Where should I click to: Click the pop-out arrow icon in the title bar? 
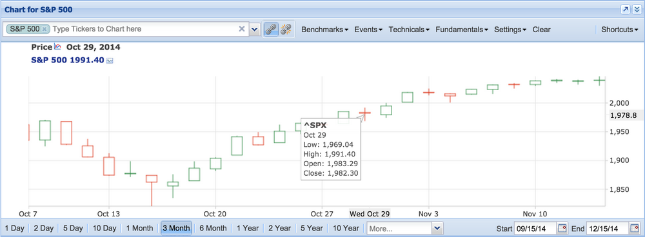625,10
